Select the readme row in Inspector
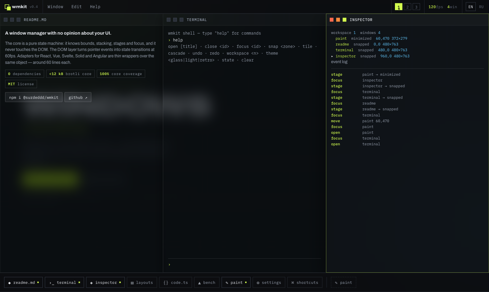Screen dimensions: 489x292 407,44
